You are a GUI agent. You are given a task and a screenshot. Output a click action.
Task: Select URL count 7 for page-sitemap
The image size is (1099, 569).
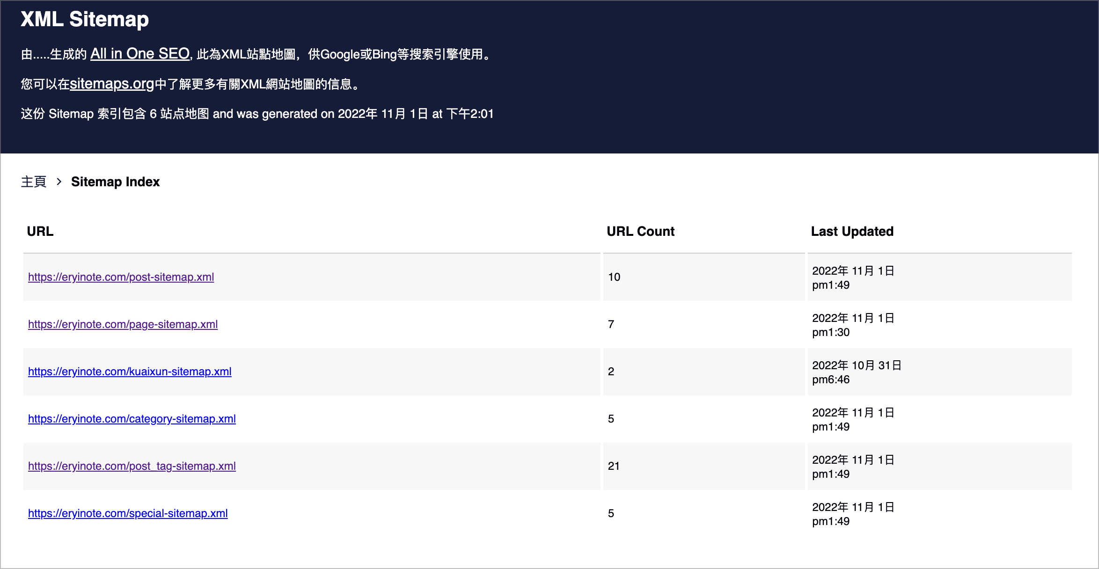tap(611, 324)
